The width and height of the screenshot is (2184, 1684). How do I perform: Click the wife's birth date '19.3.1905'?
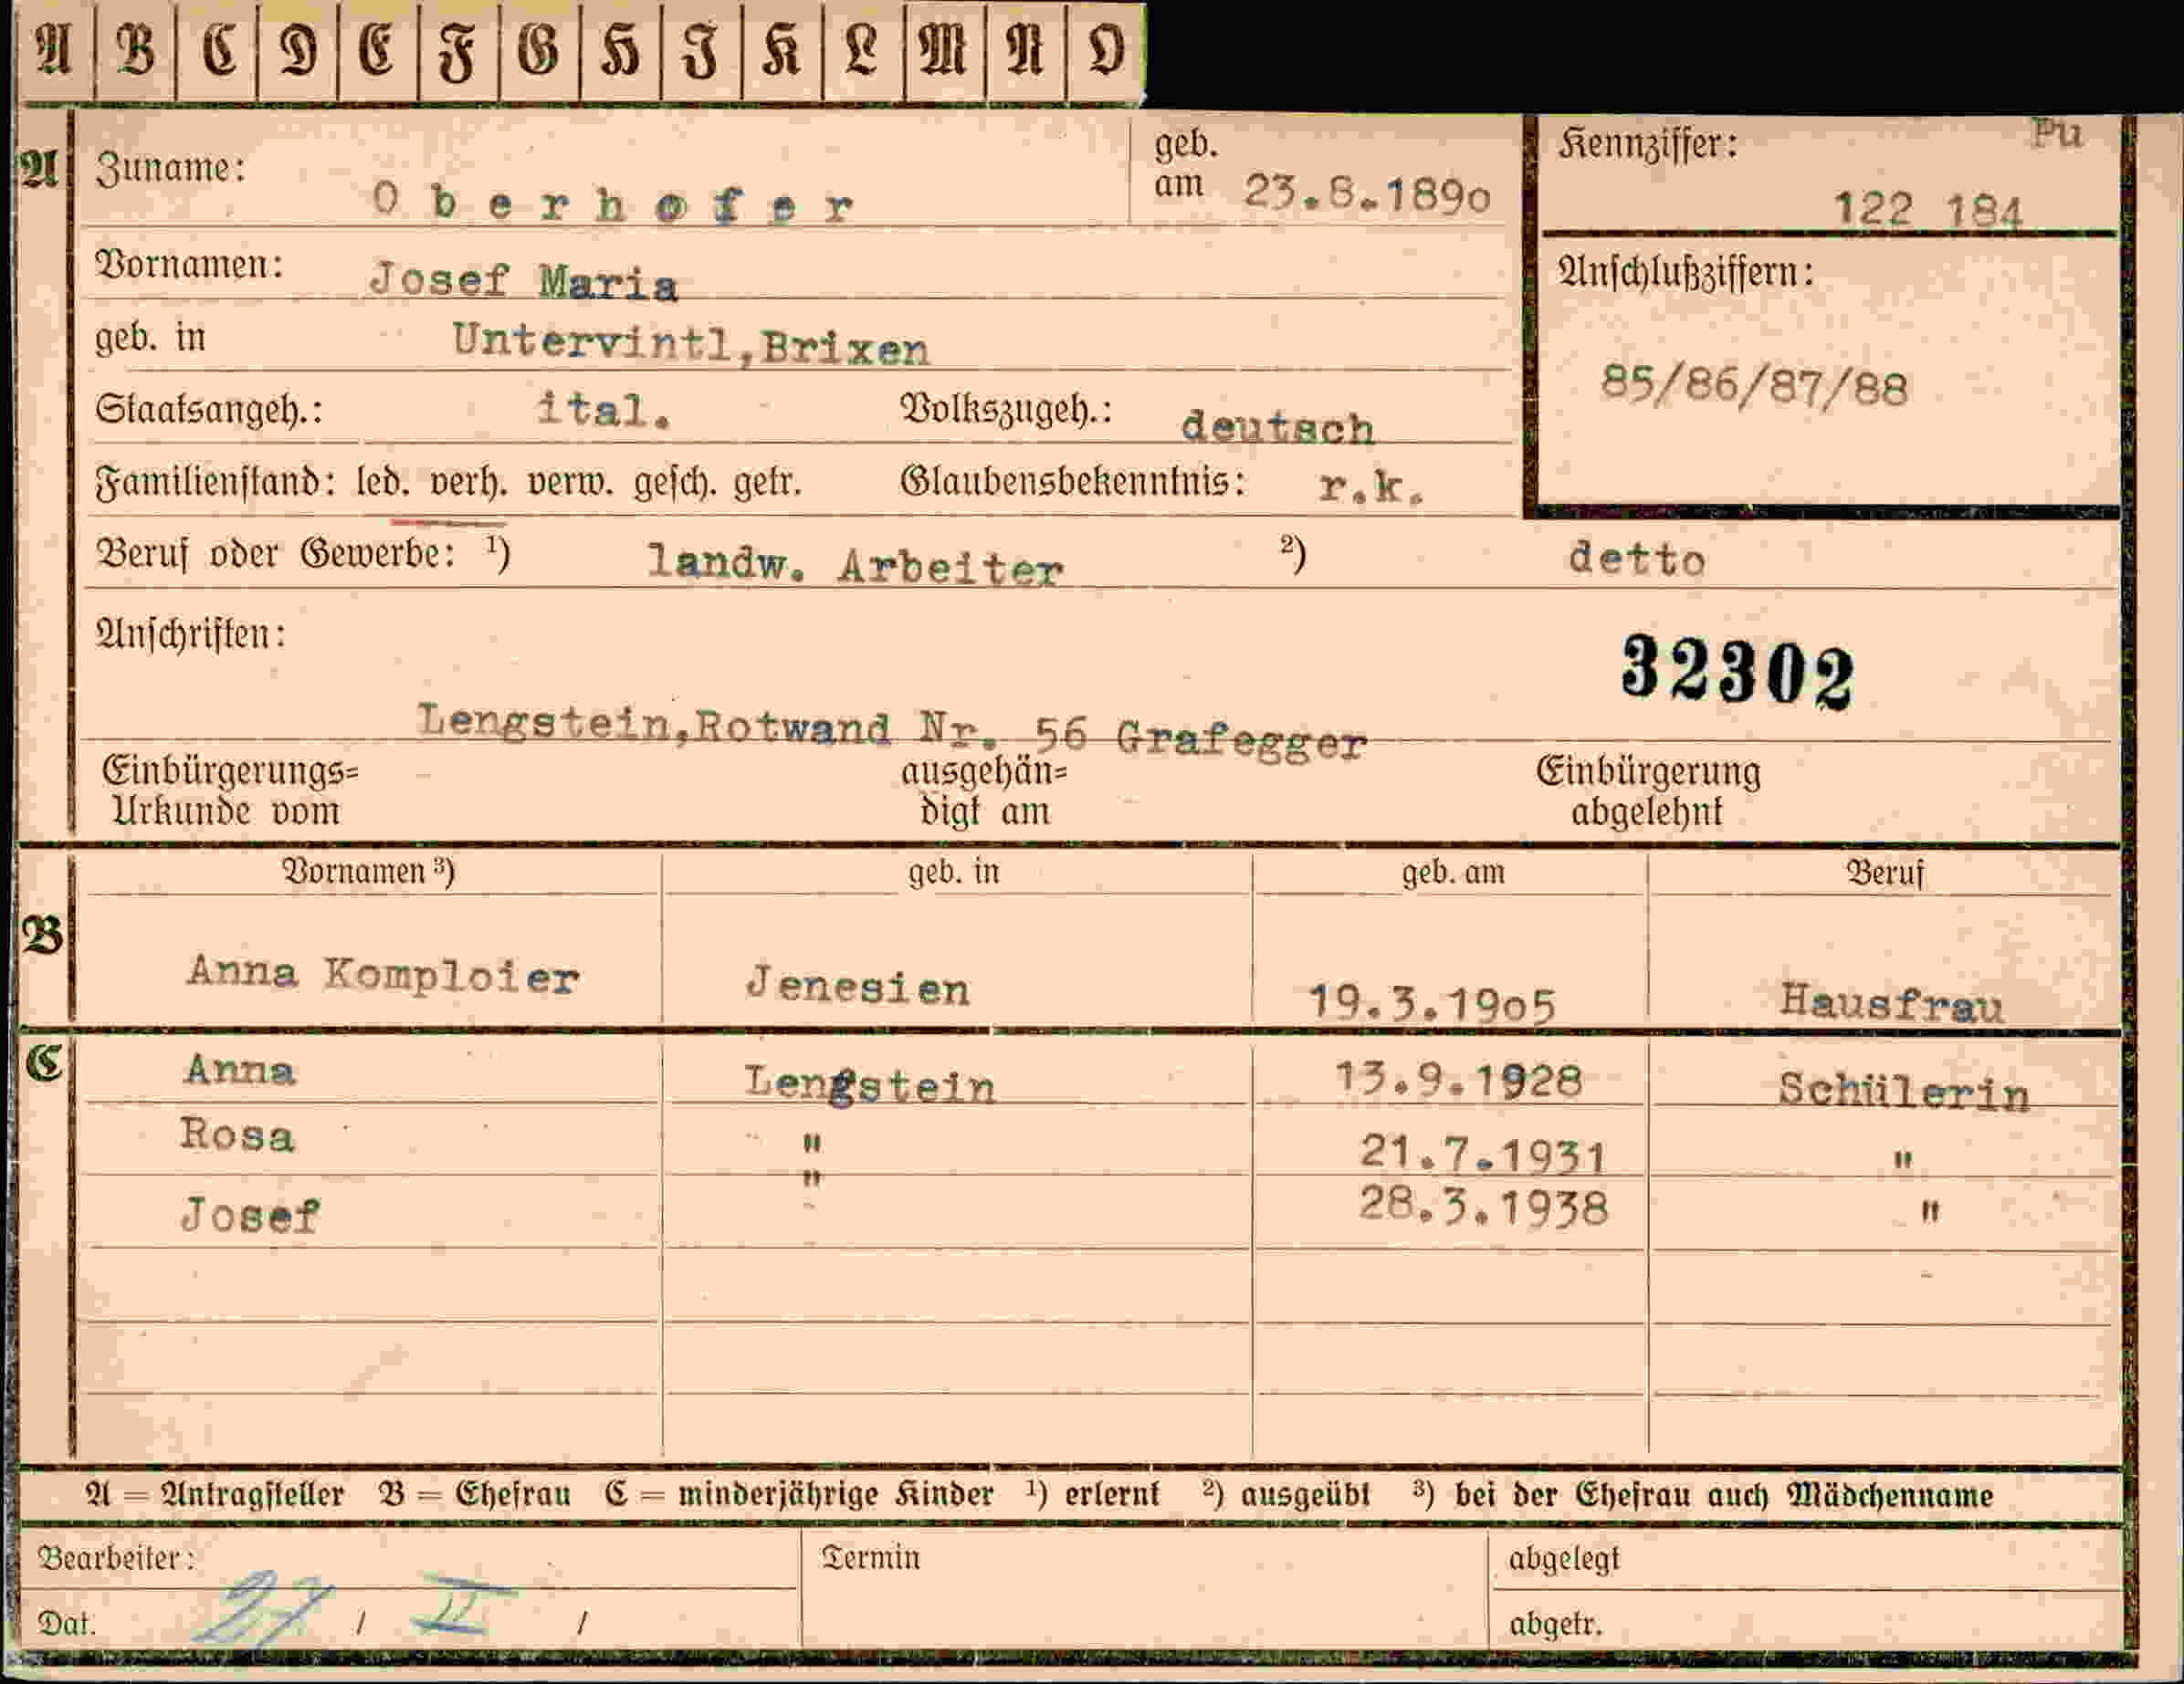click(x=1432, y=1003)
